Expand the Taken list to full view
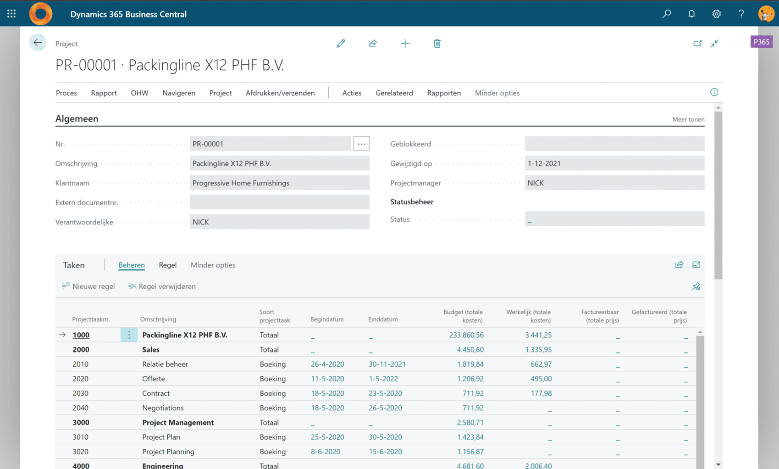 pyautogui.click(x=696, y=265)
